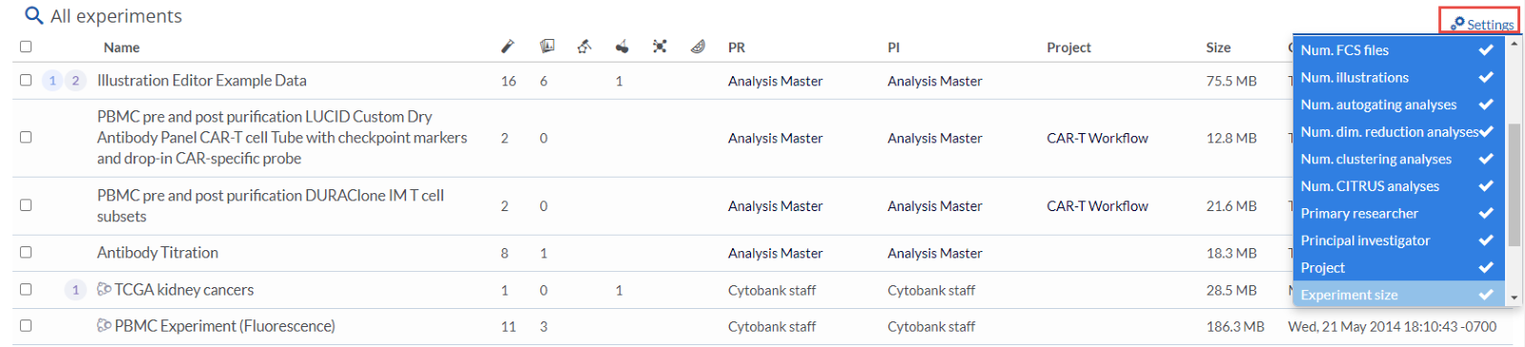Sort by the network clustering analyses column icon

point(660,46)
